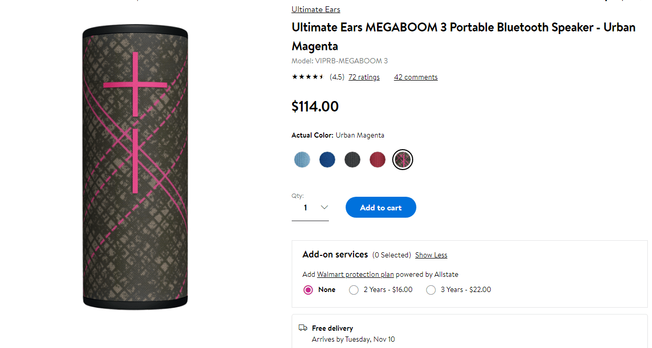This screenshot has height=348, width=652.
Task: View the 72 ratings link
Action: point(364,77)
